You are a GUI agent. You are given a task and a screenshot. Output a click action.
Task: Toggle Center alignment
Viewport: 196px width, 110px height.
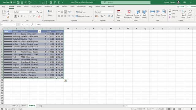(62, 16)
